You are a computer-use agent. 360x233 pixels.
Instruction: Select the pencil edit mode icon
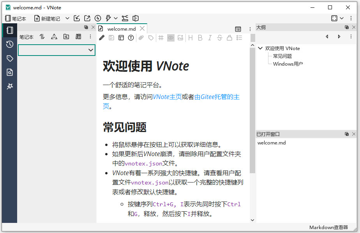point(102,38)
